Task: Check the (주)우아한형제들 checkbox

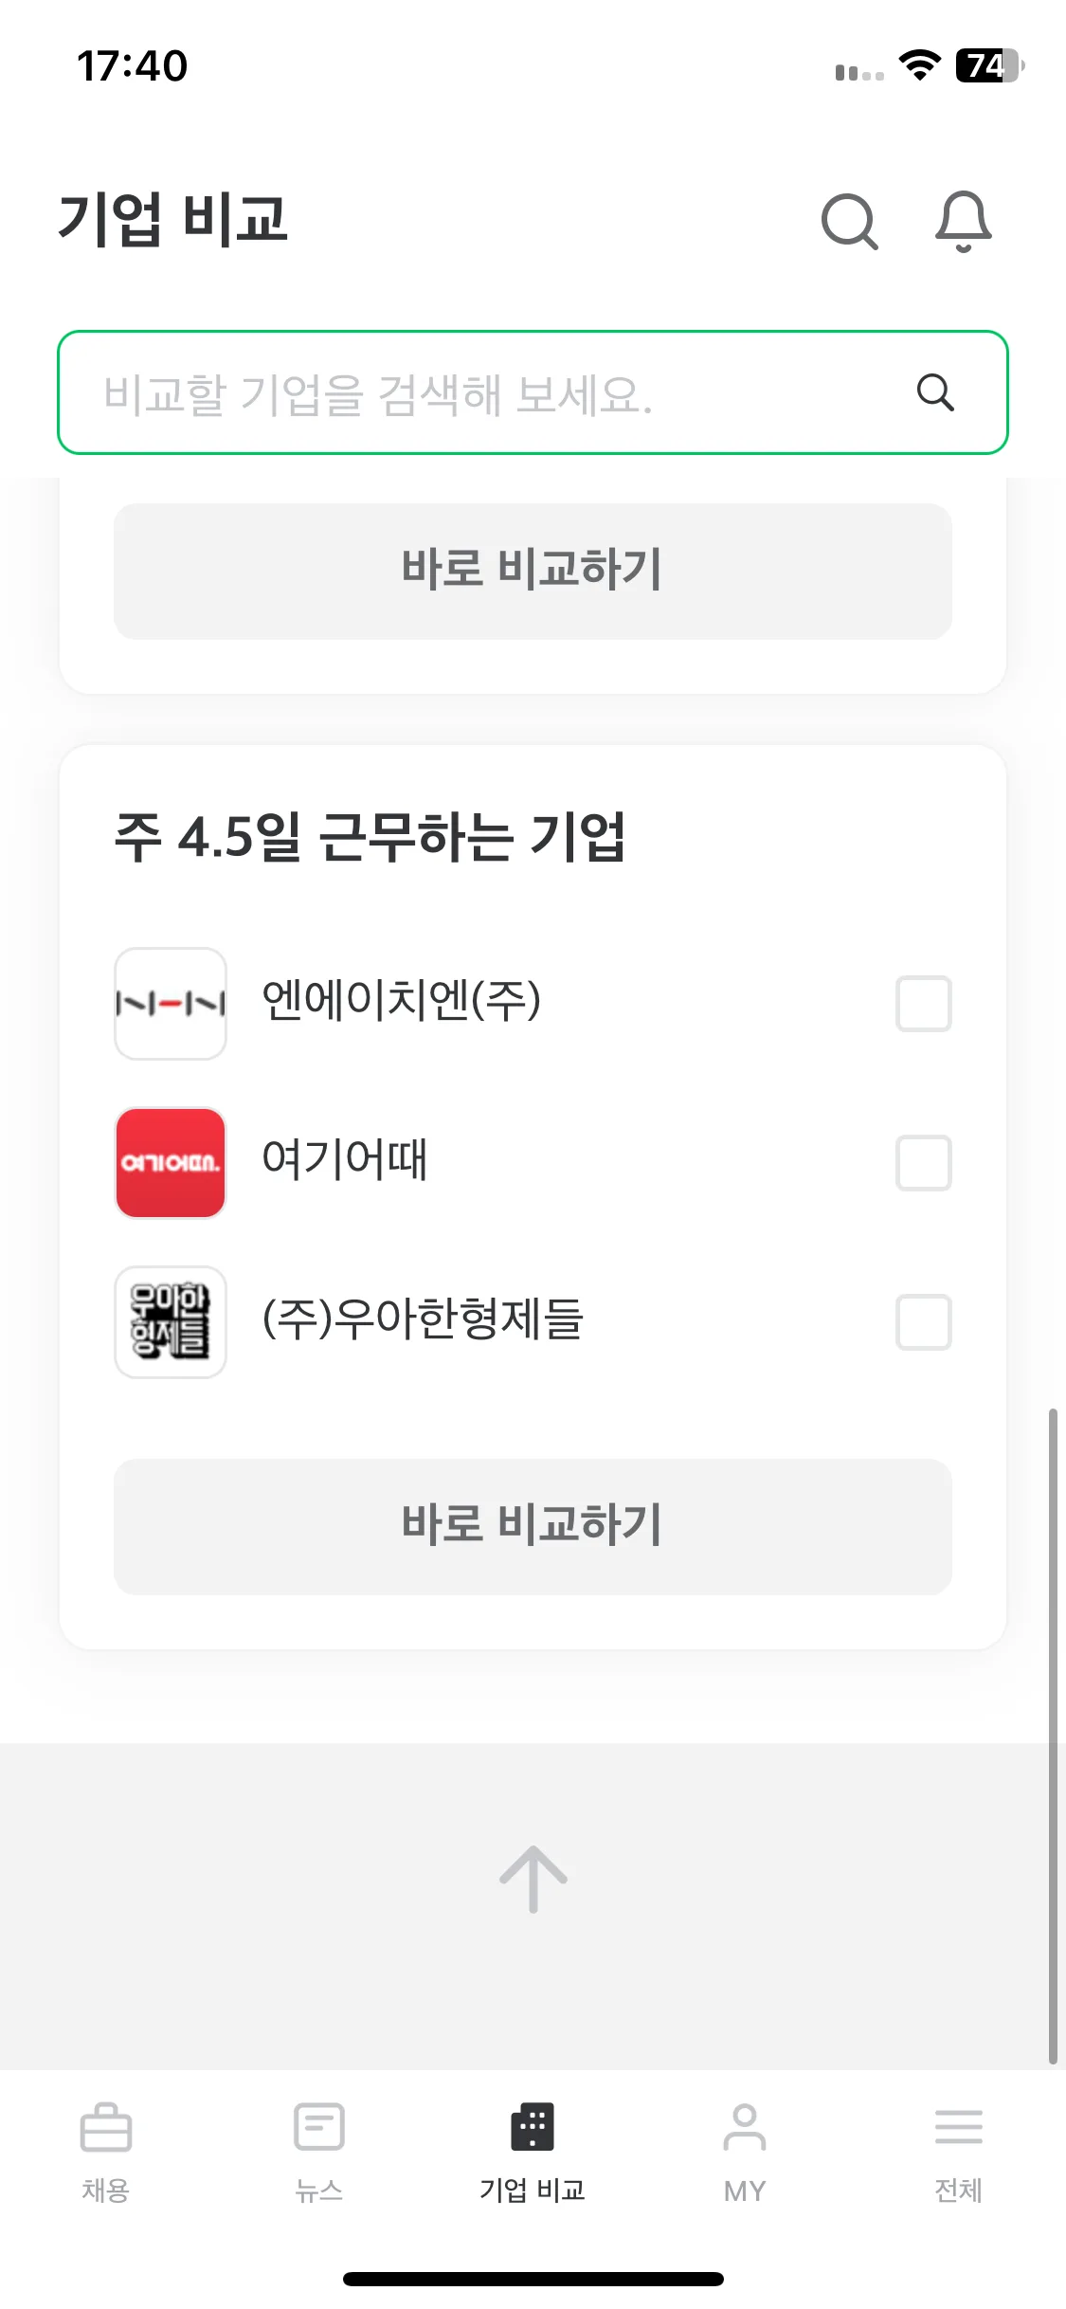Action: (924, 1322)
